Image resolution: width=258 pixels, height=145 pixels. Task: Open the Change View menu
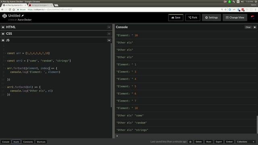pos(235,18)
